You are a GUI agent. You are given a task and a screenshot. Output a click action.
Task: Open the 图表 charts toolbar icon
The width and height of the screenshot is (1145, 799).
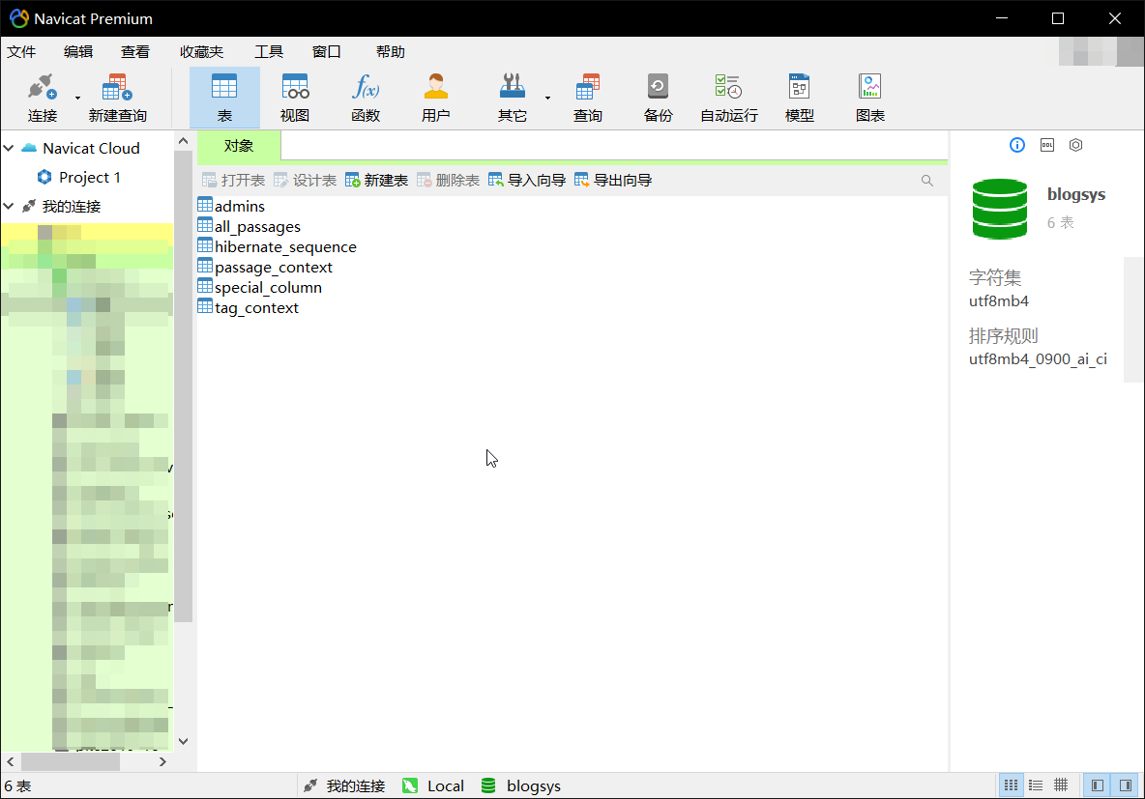[869, 97]
